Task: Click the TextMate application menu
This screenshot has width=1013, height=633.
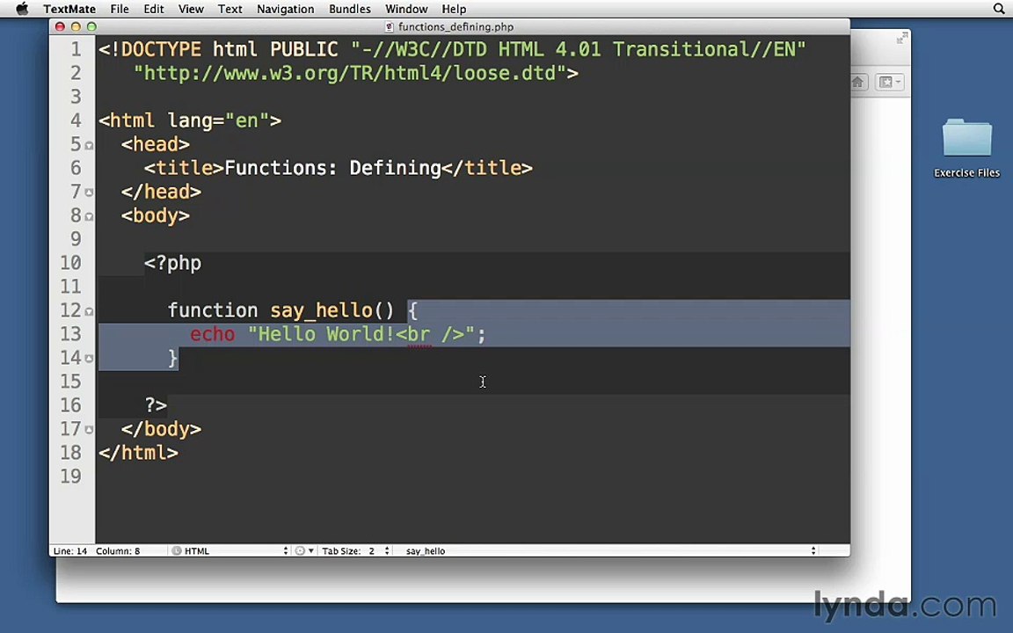Action: (69, 9)
